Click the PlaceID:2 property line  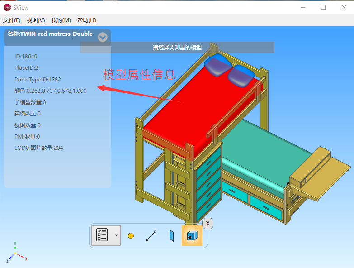coord(26,68)
